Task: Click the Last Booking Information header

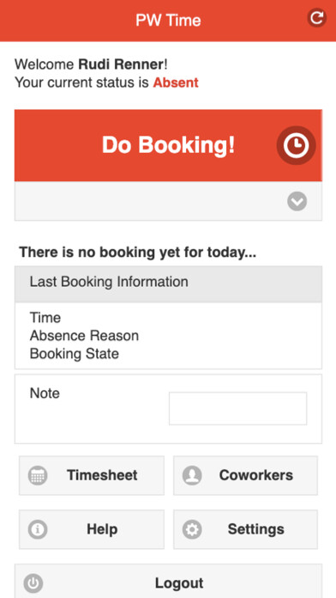Action: pyautogui.click(x=168, y=284)
